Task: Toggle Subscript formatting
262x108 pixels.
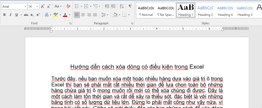Action: point(32,15)
